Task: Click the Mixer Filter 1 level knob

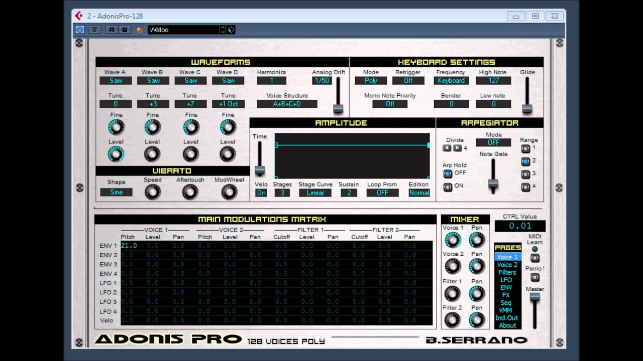Action: (x=453, y=293)
